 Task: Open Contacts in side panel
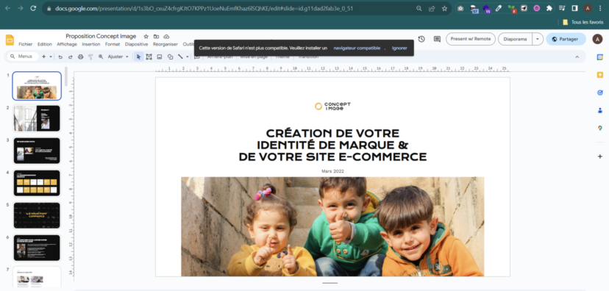599,110
